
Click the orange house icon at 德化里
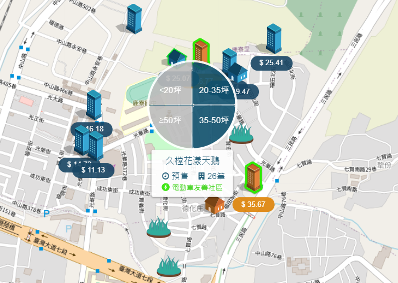(x=215, y=205)
